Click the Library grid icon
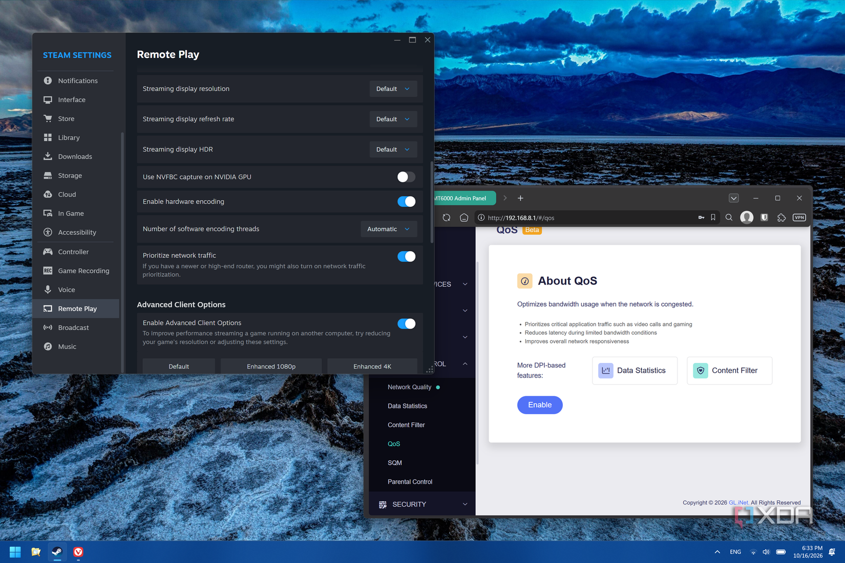This screenshot has height=563, width=845. (48, 138)
